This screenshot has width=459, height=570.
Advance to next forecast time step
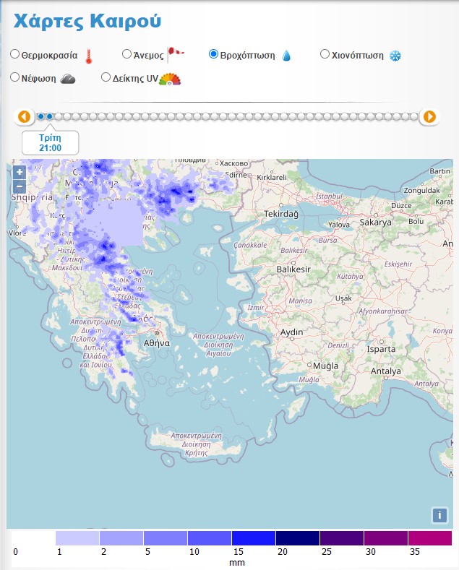pyautogui.click(x=429, y=117)
